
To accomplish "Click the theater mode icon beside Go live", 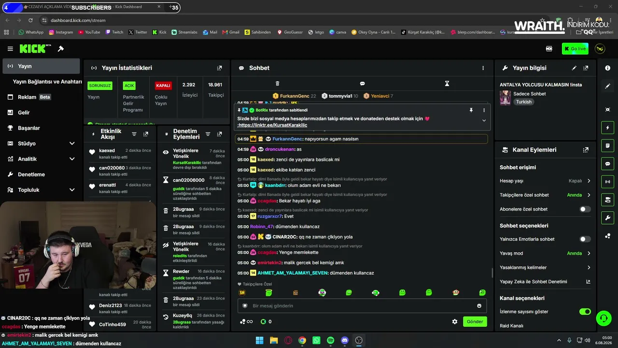I will 549,49.
